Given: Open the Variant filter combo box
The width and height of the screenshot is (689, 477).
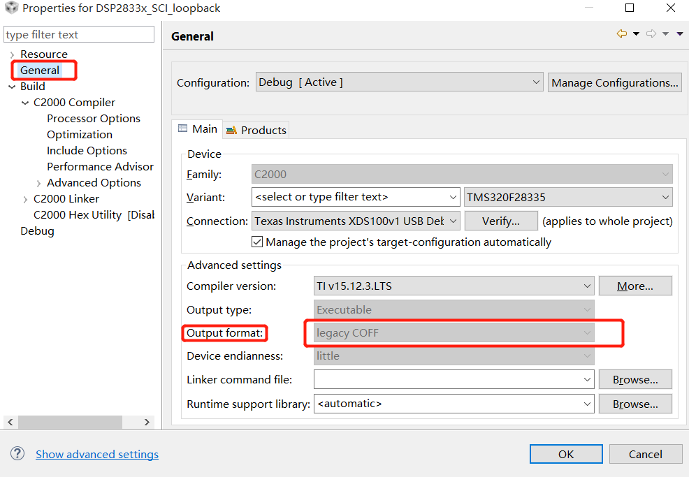Looking at the screenshot, I should click(356, 197).
